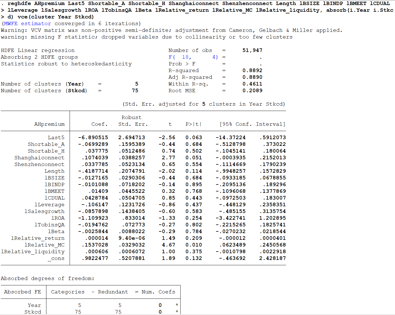Click the Number of obs value 51,947
395x315 pixels.
252,50
